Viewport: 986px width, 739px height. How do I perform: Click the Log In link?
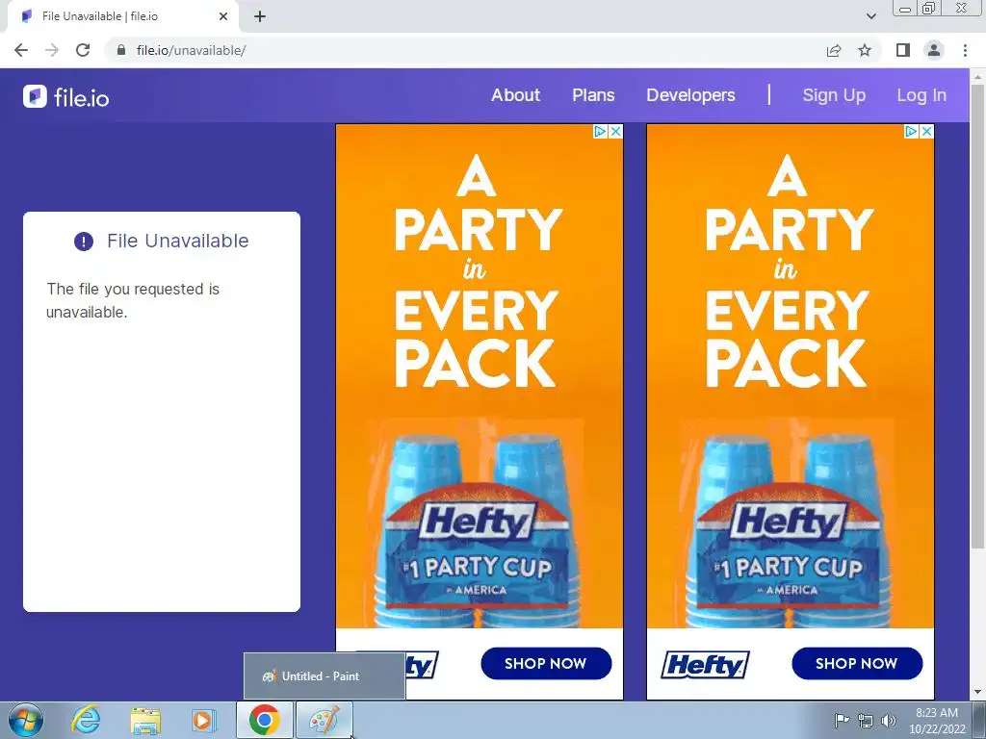(921, 95)
